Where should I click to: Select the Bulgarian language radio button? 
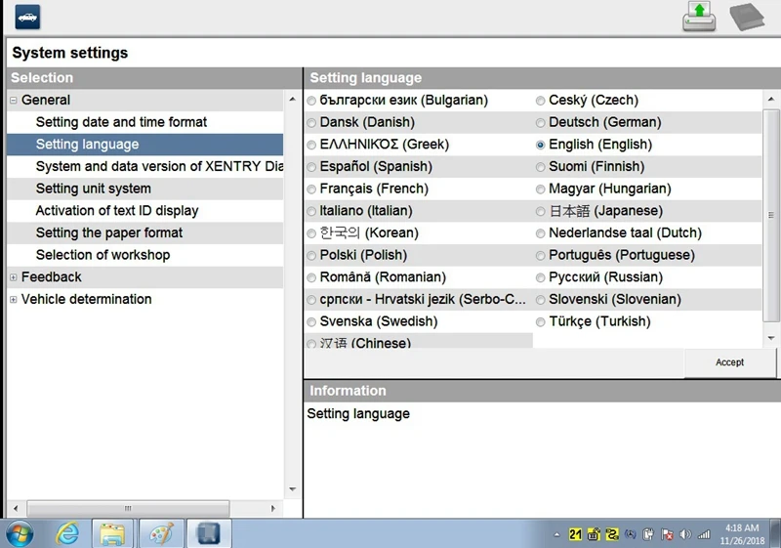[311, 101]
